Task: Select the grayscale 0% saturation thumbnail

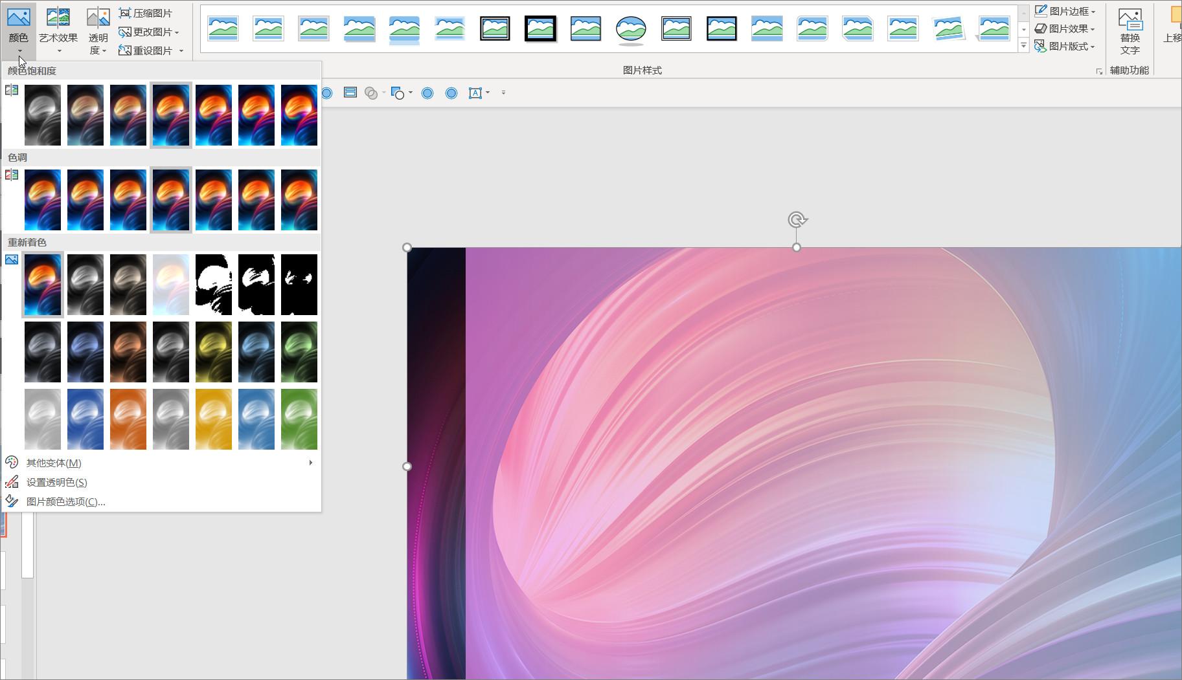Action: click(x=43, y=115)
